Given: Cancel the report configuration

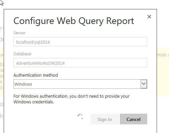Looking at the screenshot, I should click(x=134, y=119).
